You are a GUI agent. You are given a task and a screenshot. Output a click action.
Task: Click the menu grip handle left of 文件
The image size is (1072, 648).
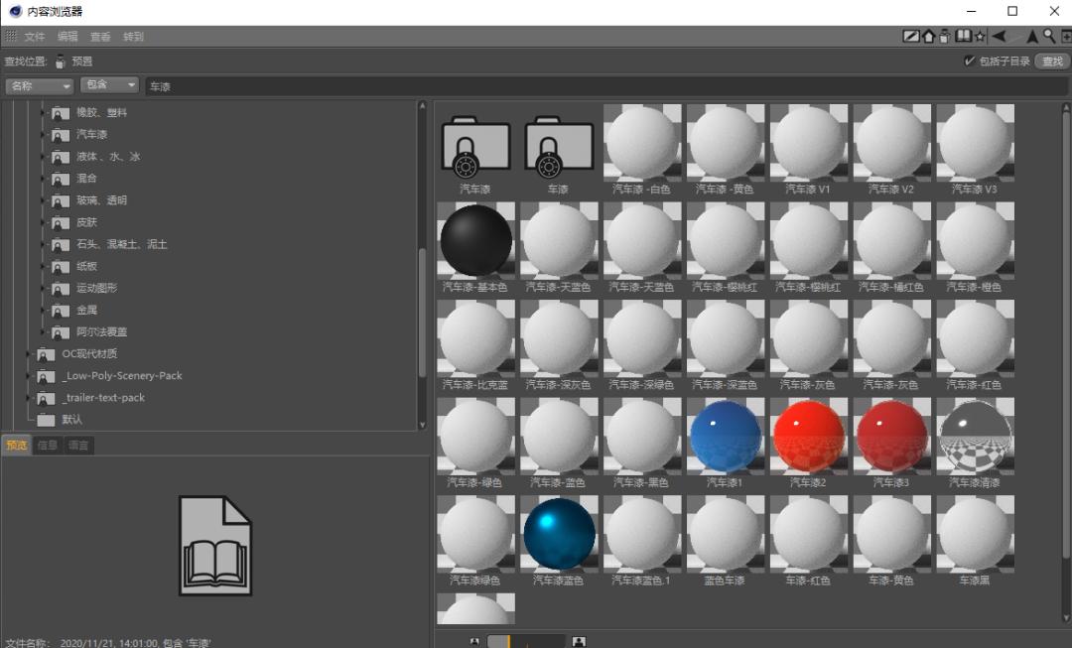pos(11,36)
